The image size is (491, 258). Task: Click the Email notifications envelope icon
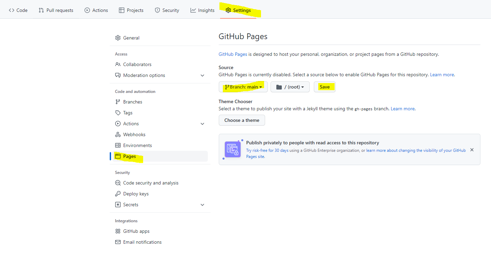[118, 242]
